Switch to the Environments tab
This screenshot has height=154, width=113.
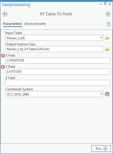tap(35, 24)
